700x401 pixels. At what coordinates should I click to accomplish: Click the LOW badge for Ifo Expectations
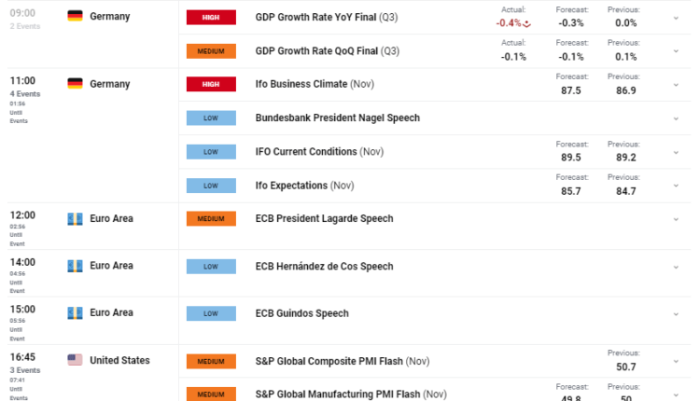tap(212, 186)
